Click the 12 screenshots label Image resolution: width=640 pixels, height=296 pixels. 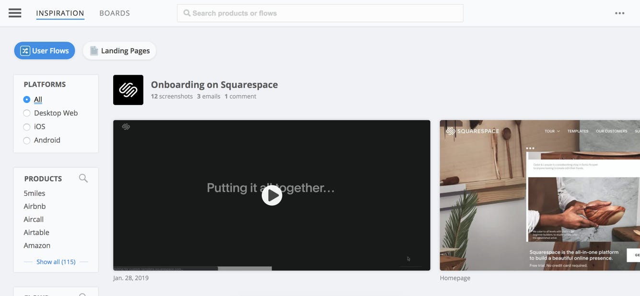(172, 96)
